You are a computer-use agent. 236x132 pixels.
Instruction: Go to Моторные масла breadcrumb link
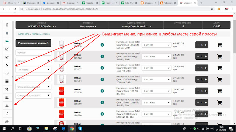click(41, 34)
